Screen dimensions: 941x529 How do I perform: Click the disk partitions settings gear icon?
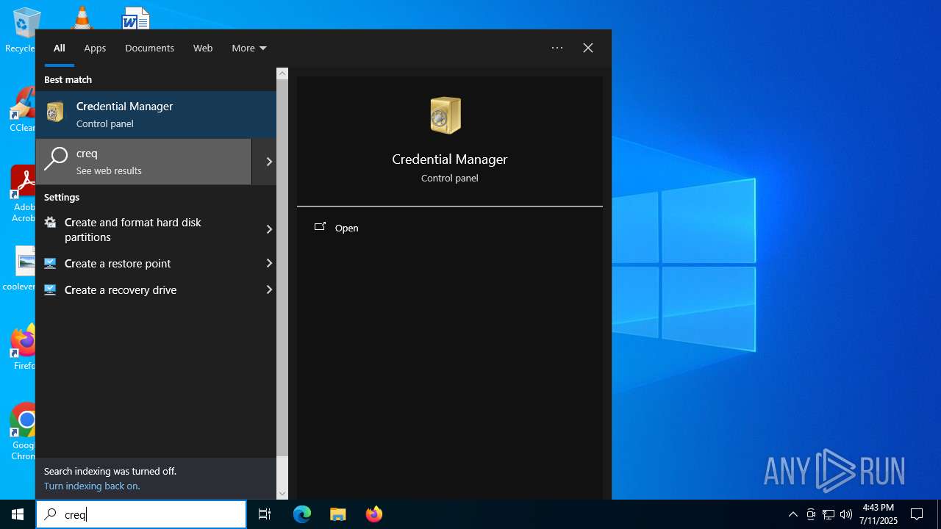(50, 222)
